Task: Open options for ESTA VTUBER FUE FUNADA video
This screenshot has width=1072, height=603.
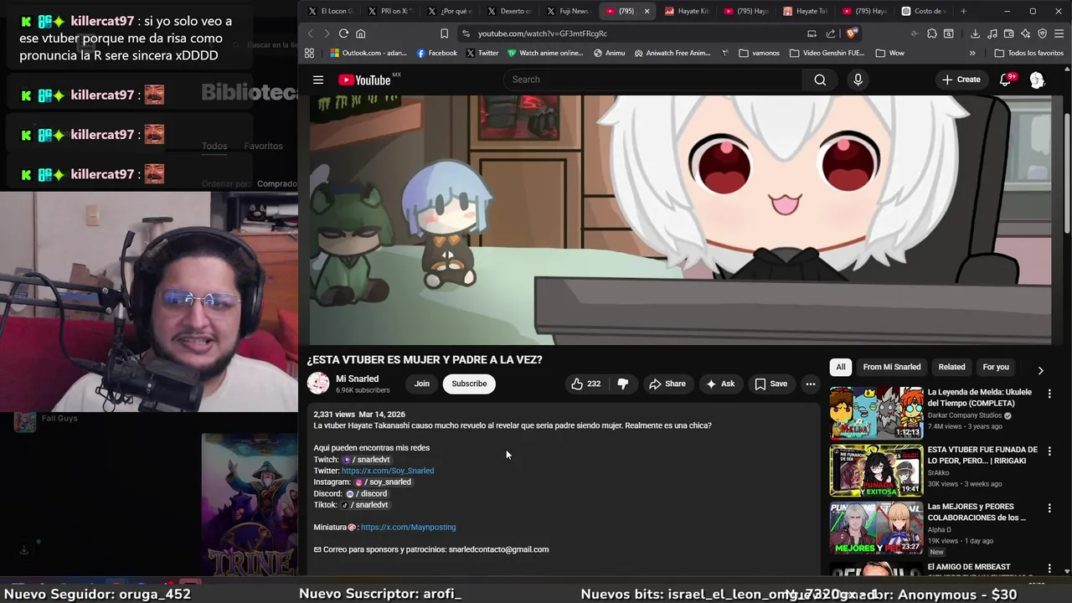Action: [1049, 451]
